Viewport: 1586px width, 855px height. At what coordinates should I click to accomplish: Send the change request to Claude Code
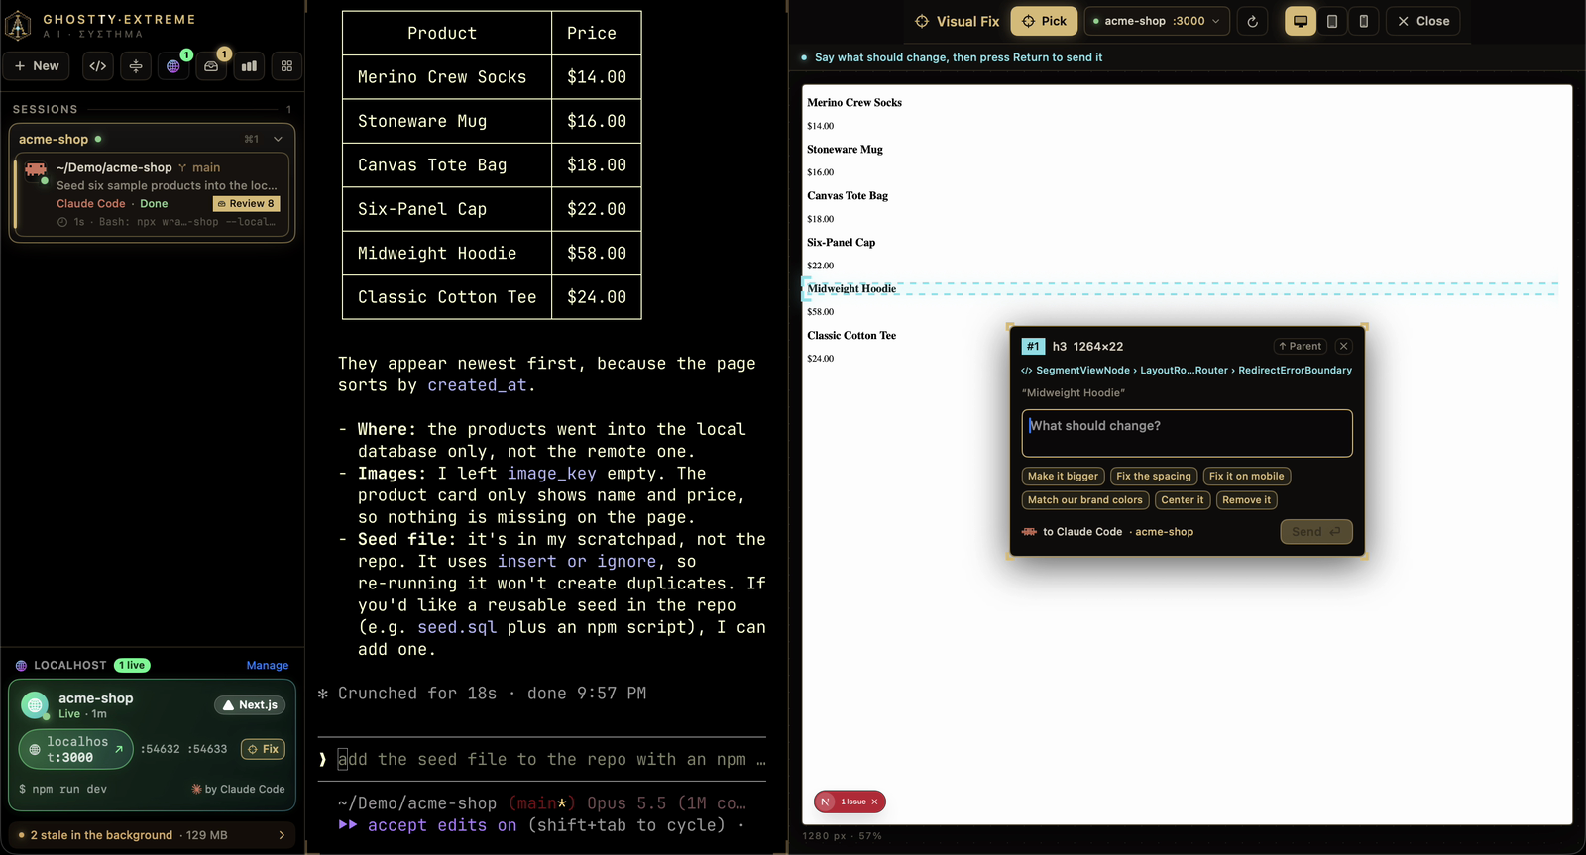click(x=1315, y=532)
